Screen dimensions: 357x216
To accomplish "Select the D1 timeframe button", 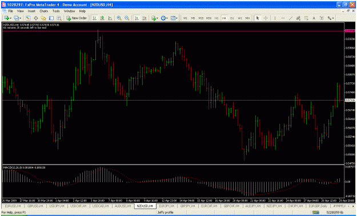I will (232, 18).
